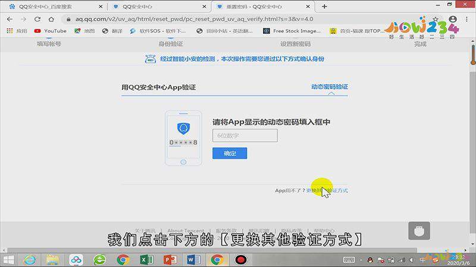Open the green 360 browser taskbar icon
The image size is (476, 267).
(x=99, y=260)
